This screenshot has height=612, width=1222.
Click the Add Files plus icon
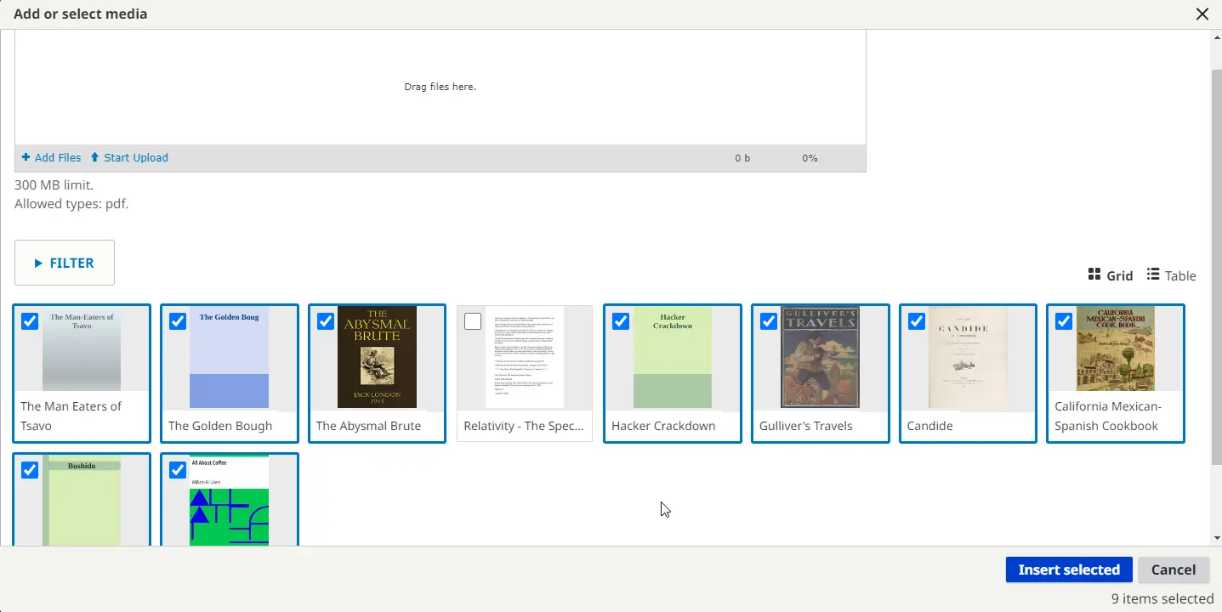click(26, 157)
